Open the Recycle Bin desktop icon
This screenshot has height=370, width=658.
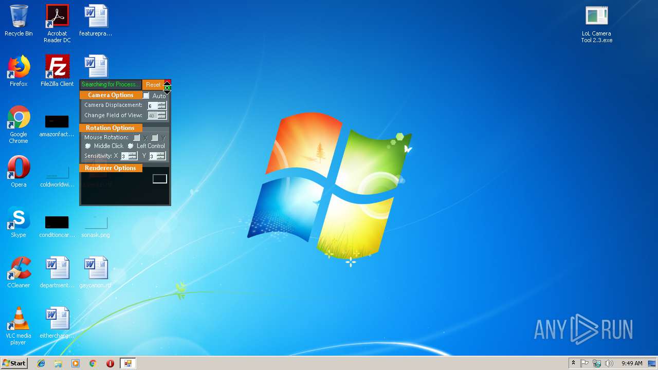click(x=19, y=21)
